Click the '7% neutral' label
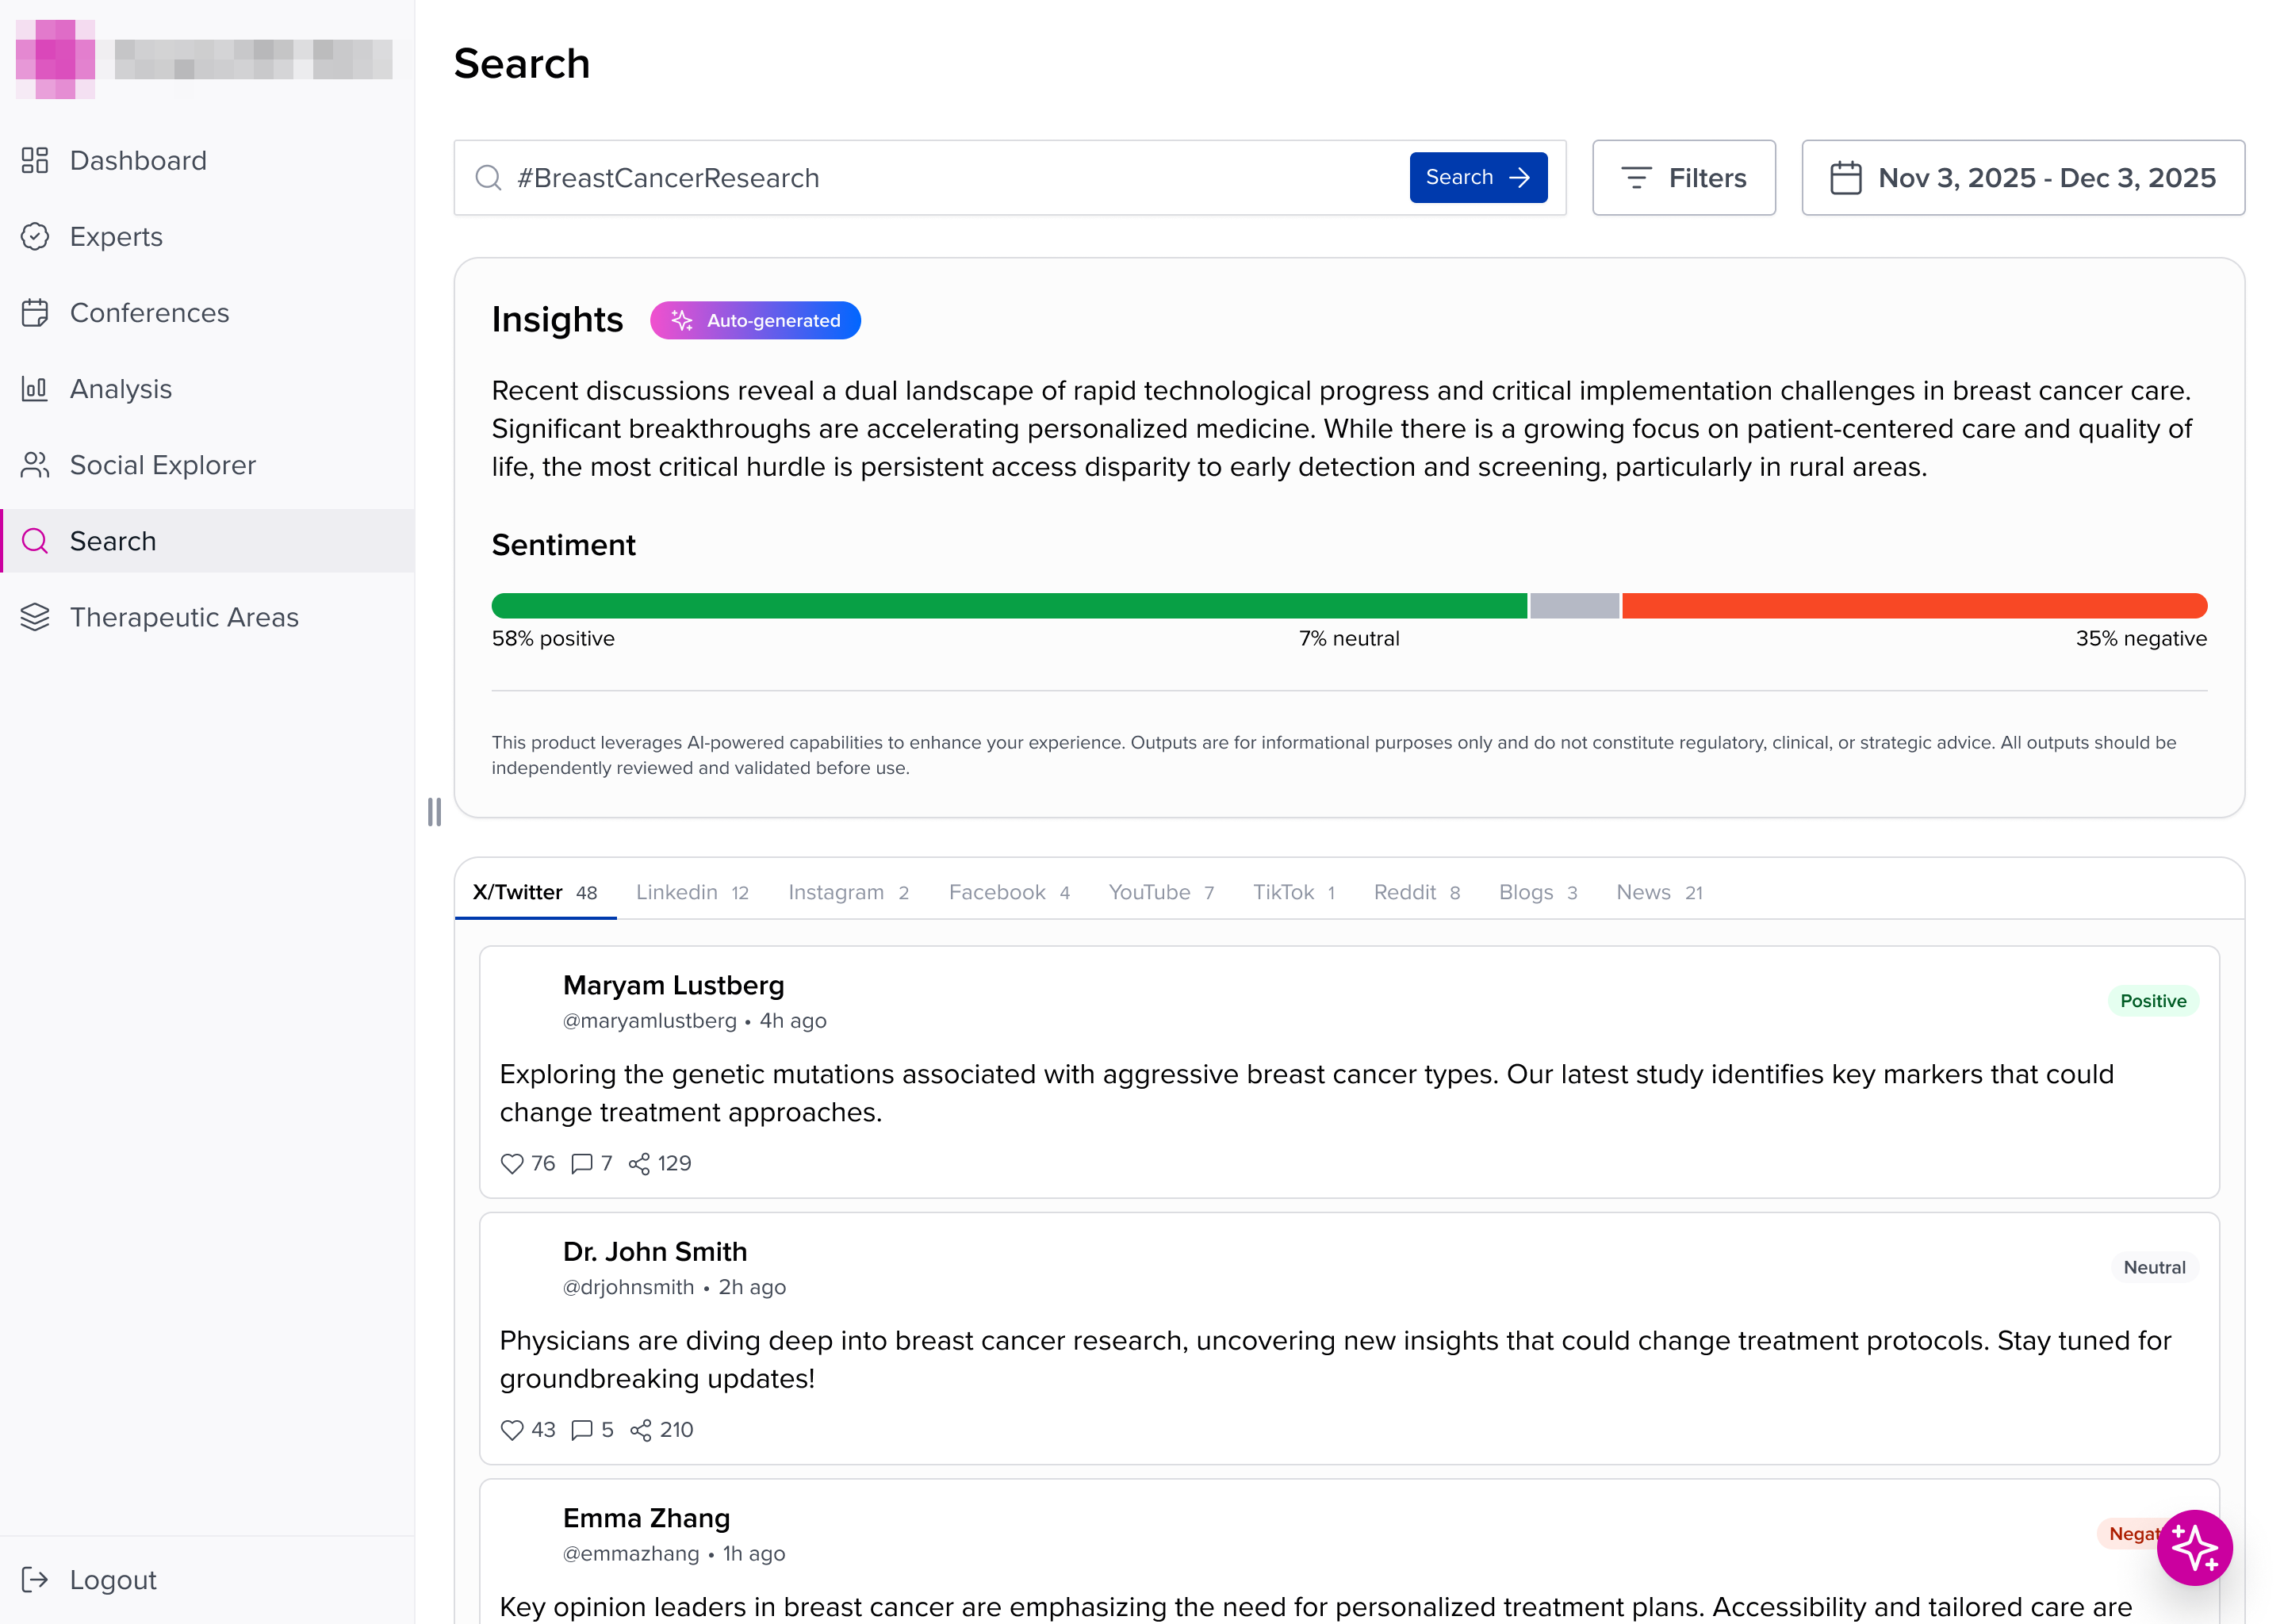2284x1624 pixels. click(x=1349, y=638)
